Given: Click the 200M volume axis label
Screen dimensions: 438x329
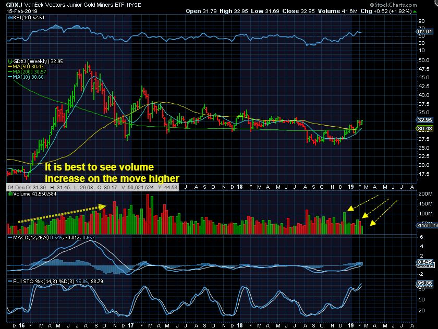Looking at the screenshot, I should pyautogui.click(x=425, y=194).
